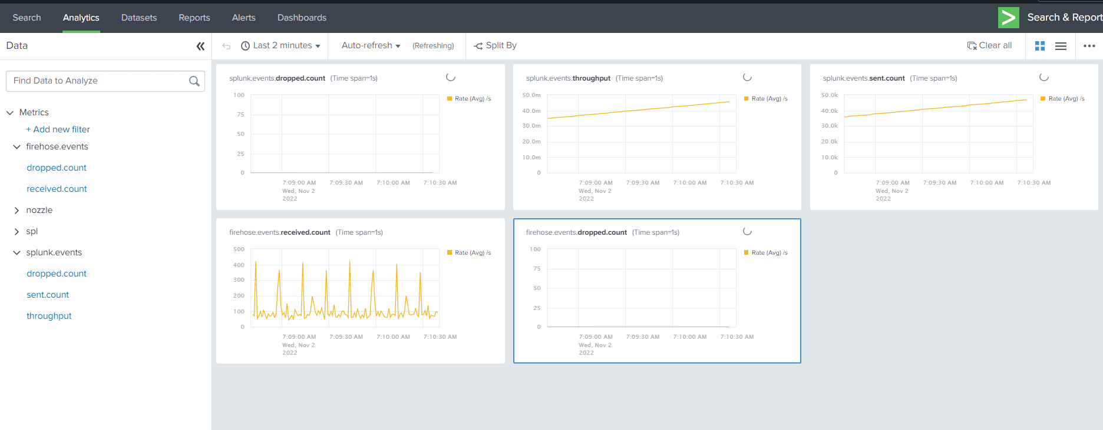Click loading spinner on splunk.events.sent.count chart
The width and height of the screenshot is (1103, 430).
(x=1044, y=77)
